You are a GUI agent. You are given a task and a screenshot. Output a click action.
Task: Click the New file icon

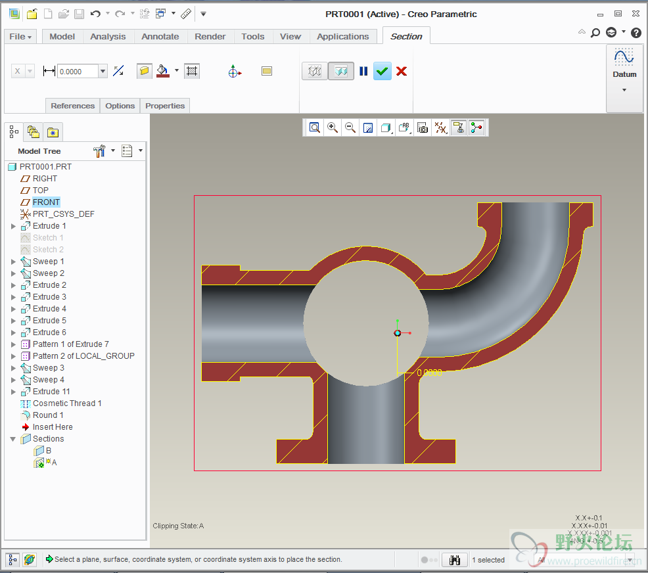coord(49,14)
